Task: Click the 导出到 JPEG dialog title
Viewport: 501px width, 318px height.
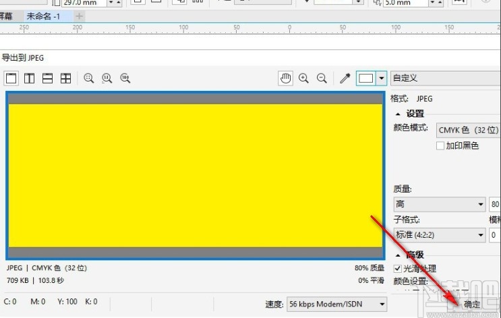Action: click(23, 58)
